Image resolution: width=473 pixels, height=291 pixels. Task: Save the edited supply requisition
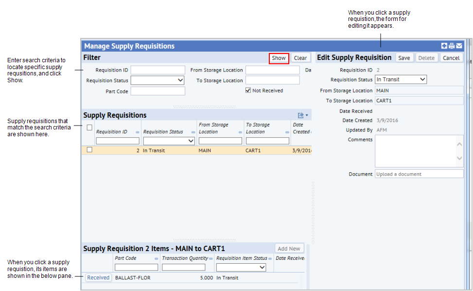[x=404, y=57]
